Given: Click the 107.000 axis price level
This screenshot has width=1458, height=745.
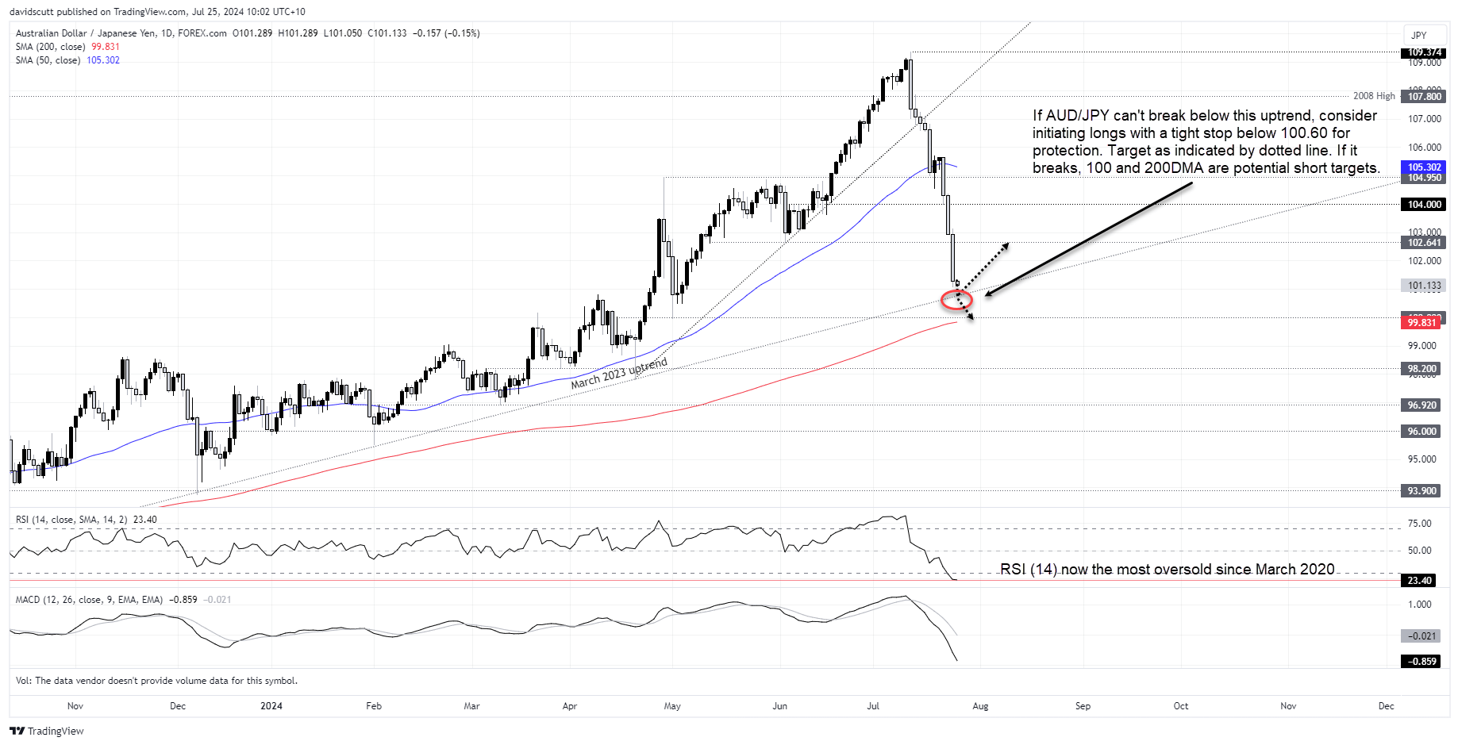Looking at the screenshot, I should pos(1424,119).
